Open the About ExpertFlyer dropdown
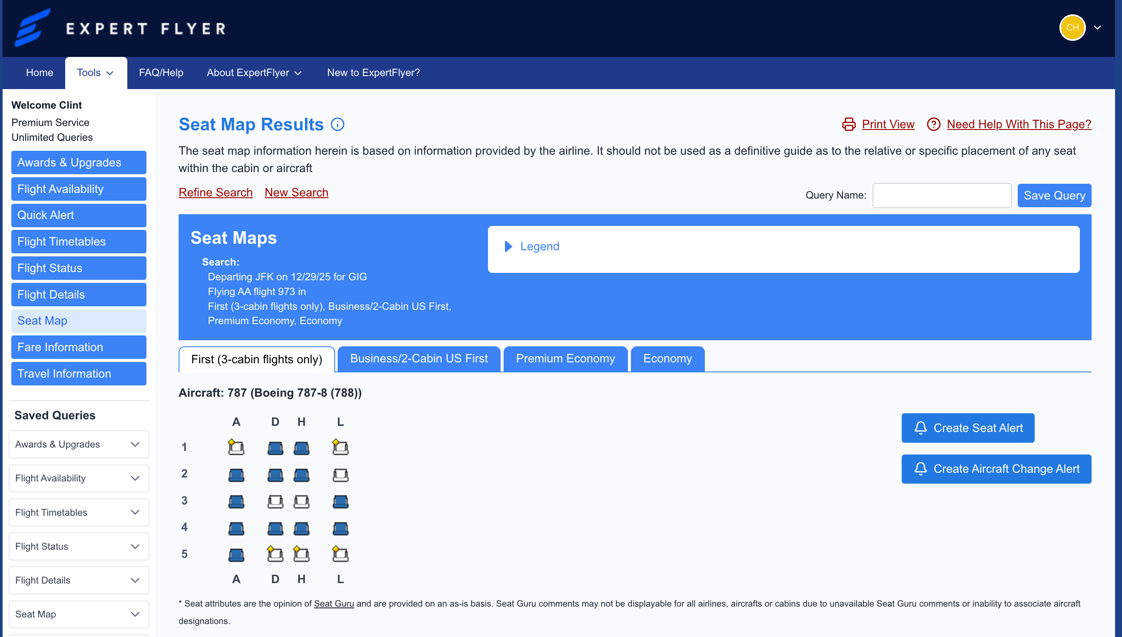 [x=254, y=73]
